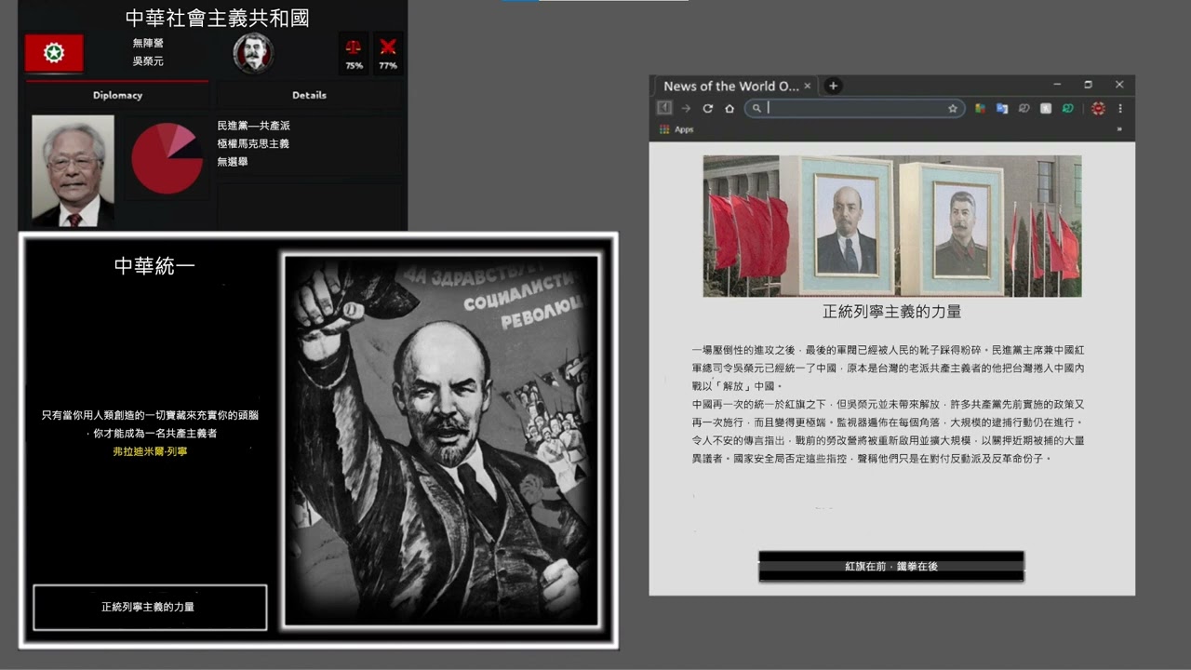Click the 正統列寧主義的力量 button in the 中華統一 panel
The width and height of the screenshot is (1191, 670).
[x=150, y=607]
